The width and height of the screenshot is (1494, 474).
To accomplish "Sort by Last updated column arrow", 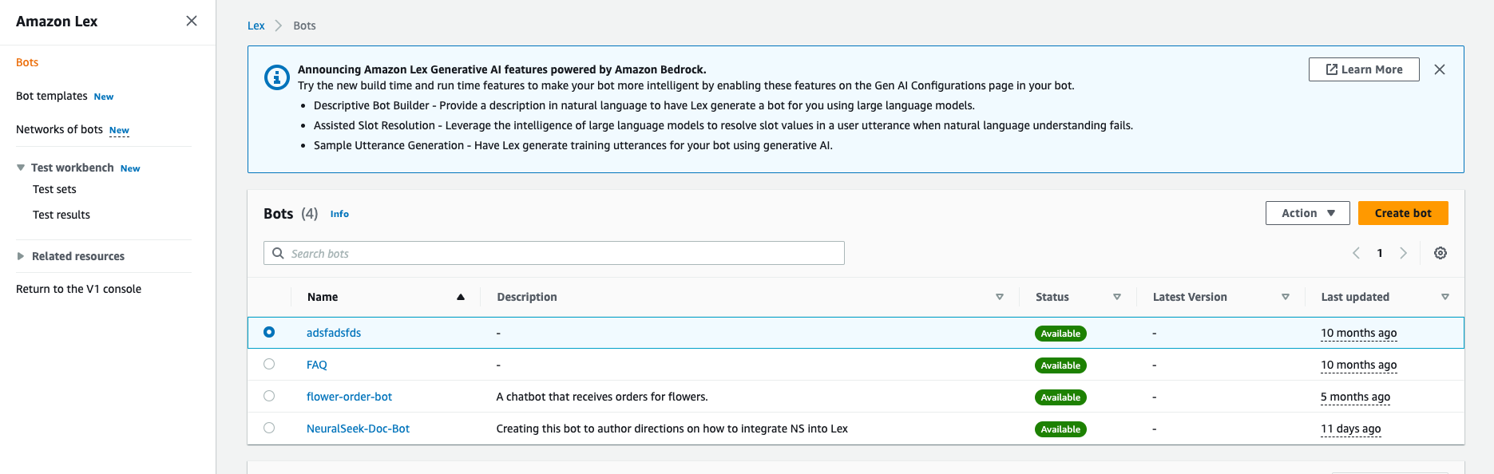I will (x=1445, y=297).
